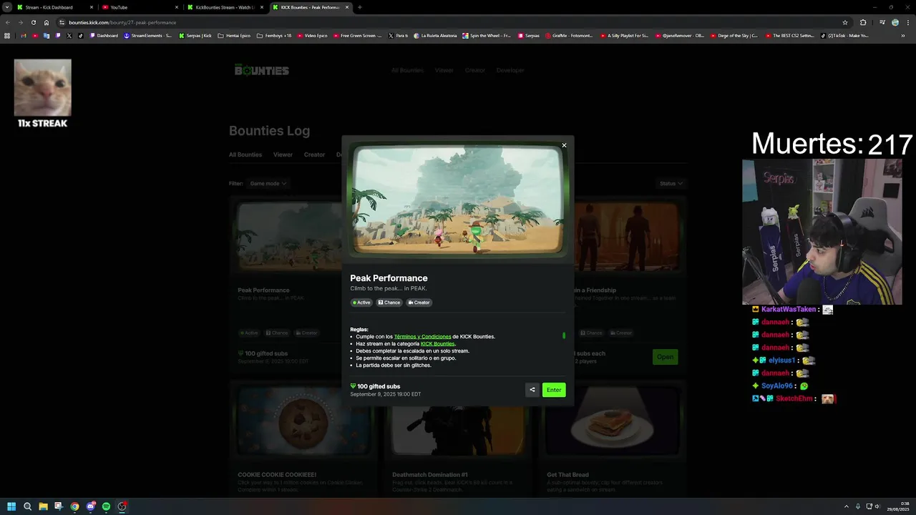916x515 pixels.
Task: Expand the Game mode filter dropdown
Action: pyautogui.click(x=268, y=184)
